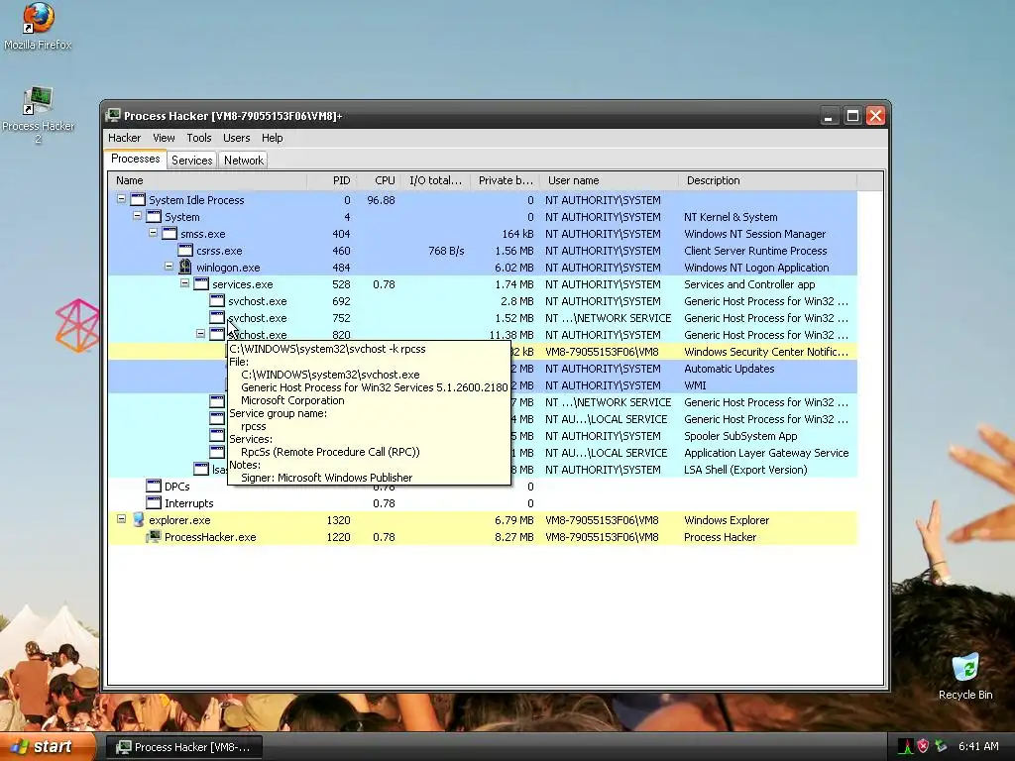Viewport: 1015px width, 761px height.
Task: Click the icon of svchost.exe PID 820
Action: point(217,335)
